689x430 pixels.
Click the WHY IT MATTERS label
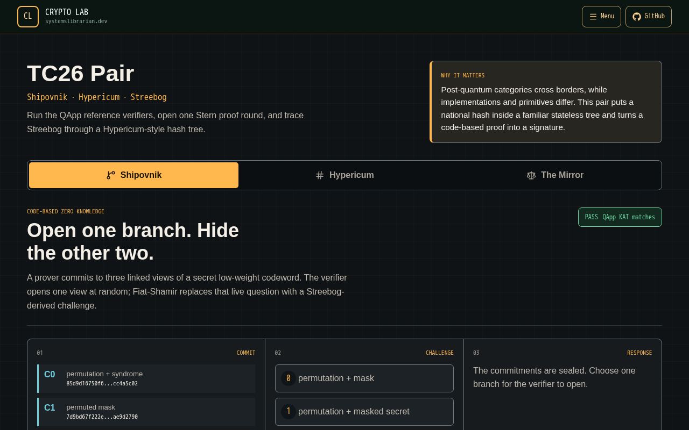(x=463, y=76)
